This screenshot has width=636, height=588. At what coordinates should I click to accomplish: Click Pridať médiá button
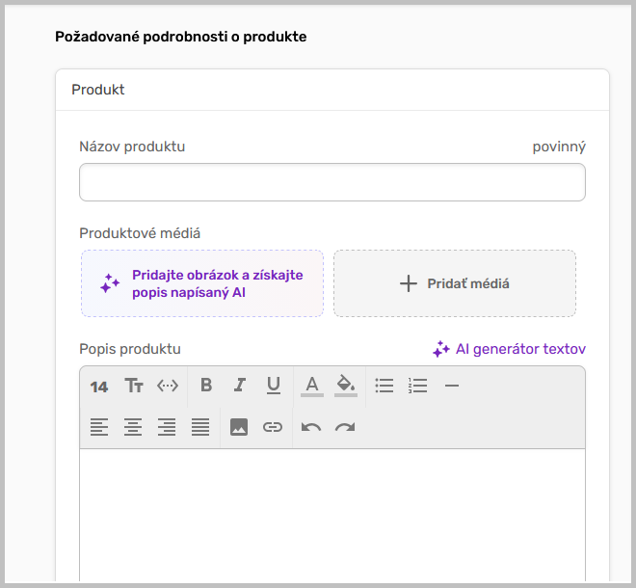(x=455, y=283)
